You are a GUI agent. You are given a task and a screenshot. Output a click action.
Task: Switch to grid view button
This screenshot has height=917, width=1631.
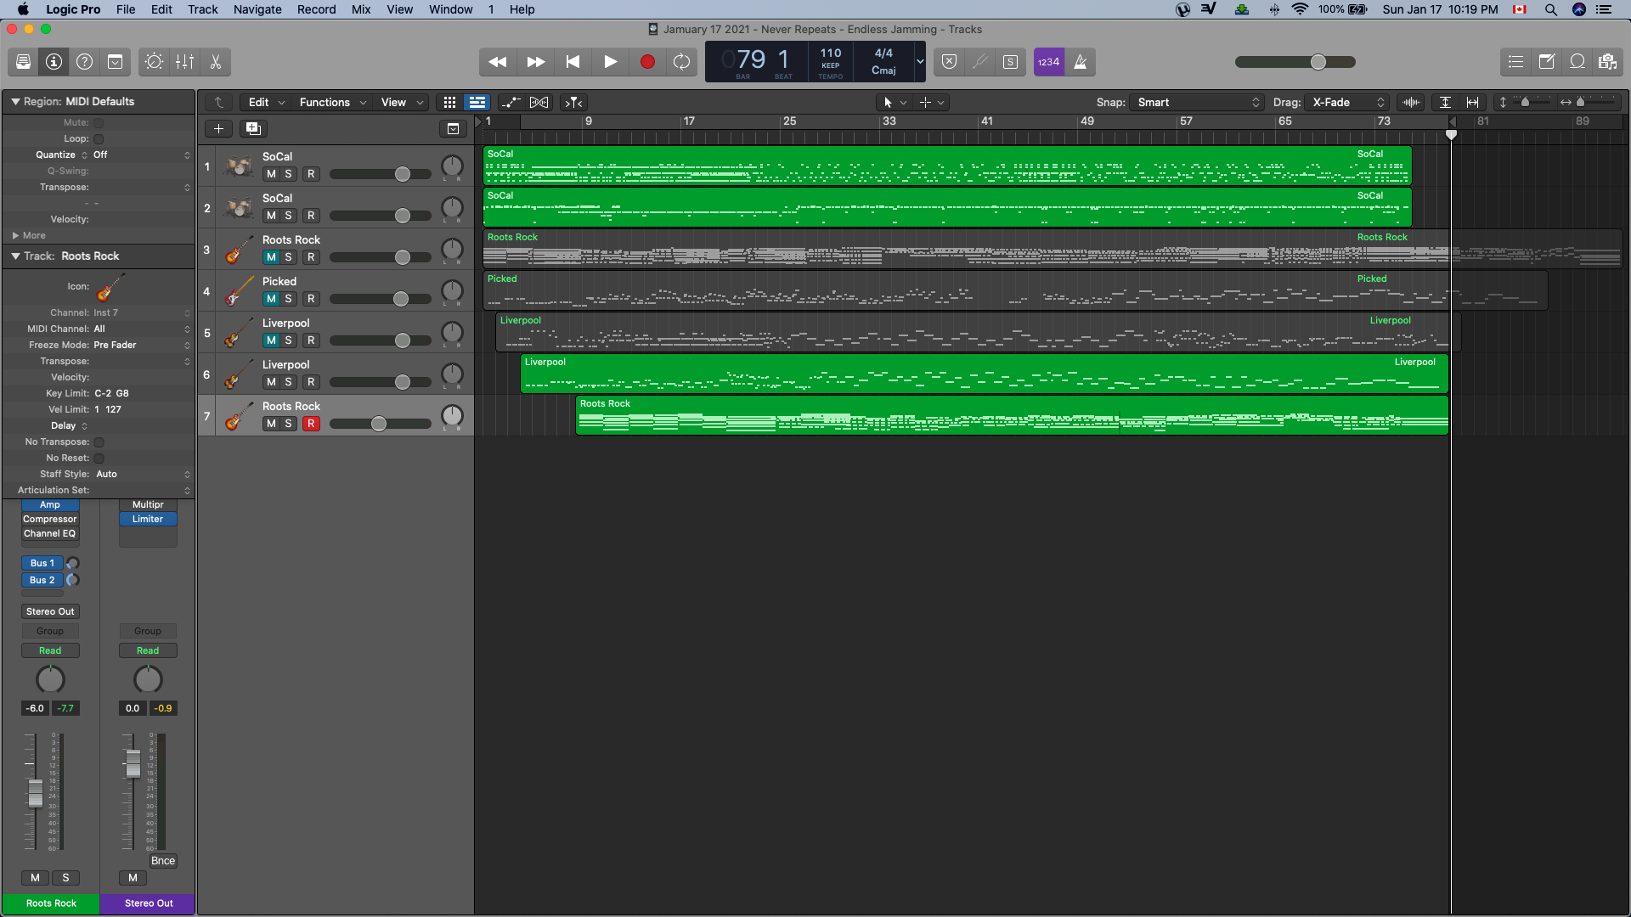449,102
